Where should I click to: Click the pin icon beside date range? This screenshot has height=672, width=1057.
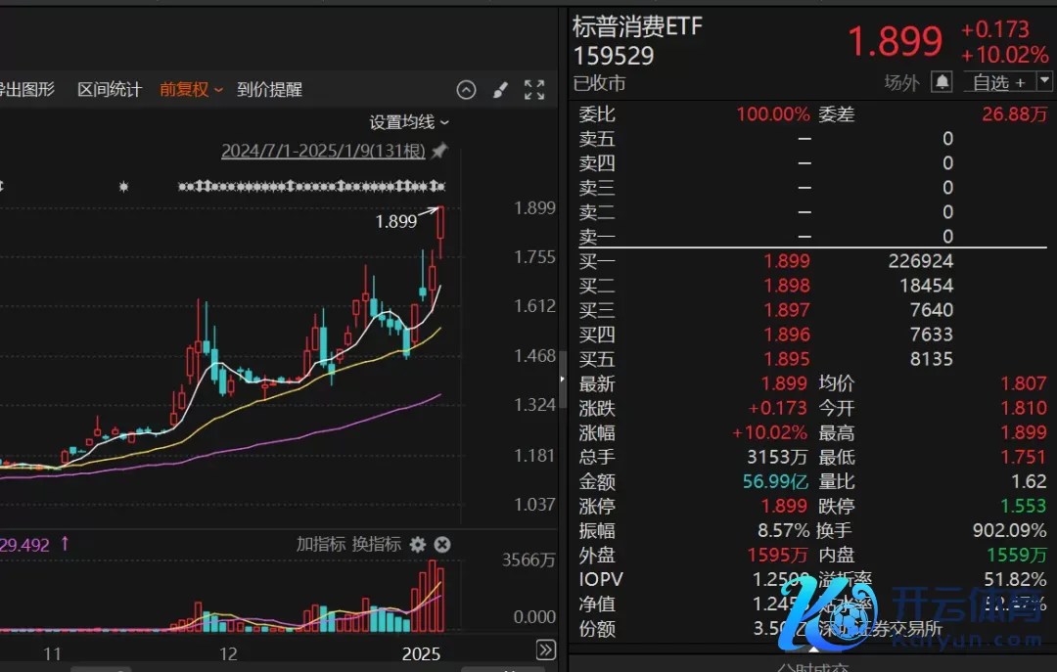tap(439, 151)
